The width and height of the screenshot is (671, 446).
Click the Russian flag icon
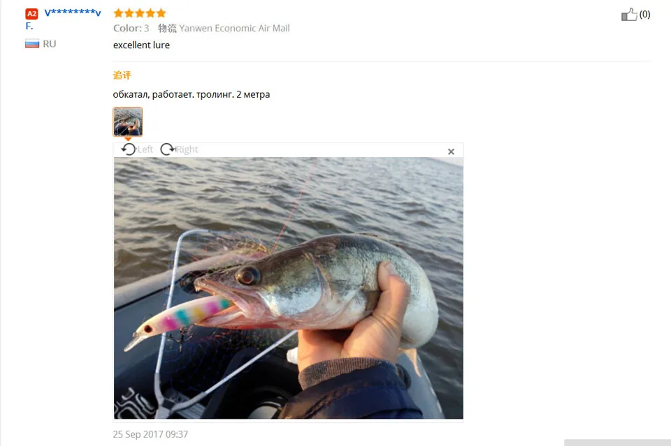click(32, 43)
